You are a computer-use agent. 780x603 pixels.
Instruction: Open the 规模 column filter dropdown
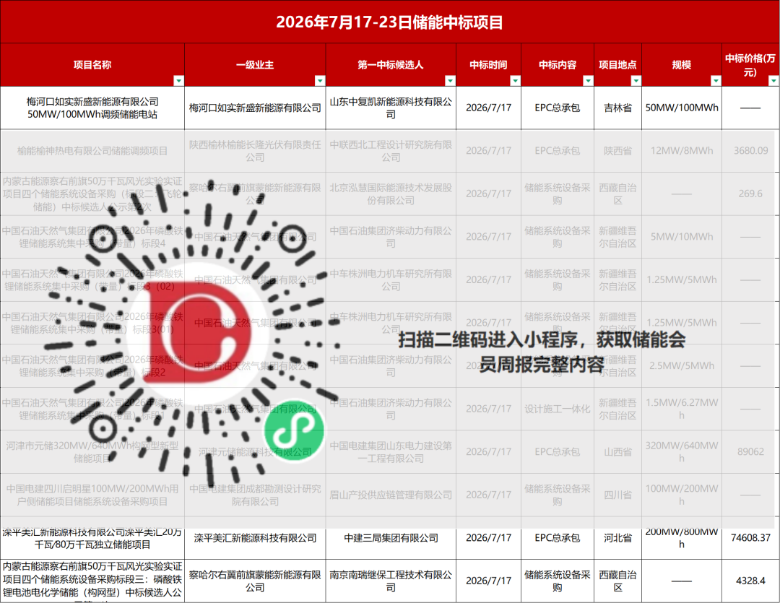pyautogui.click(x=716, y=81)
